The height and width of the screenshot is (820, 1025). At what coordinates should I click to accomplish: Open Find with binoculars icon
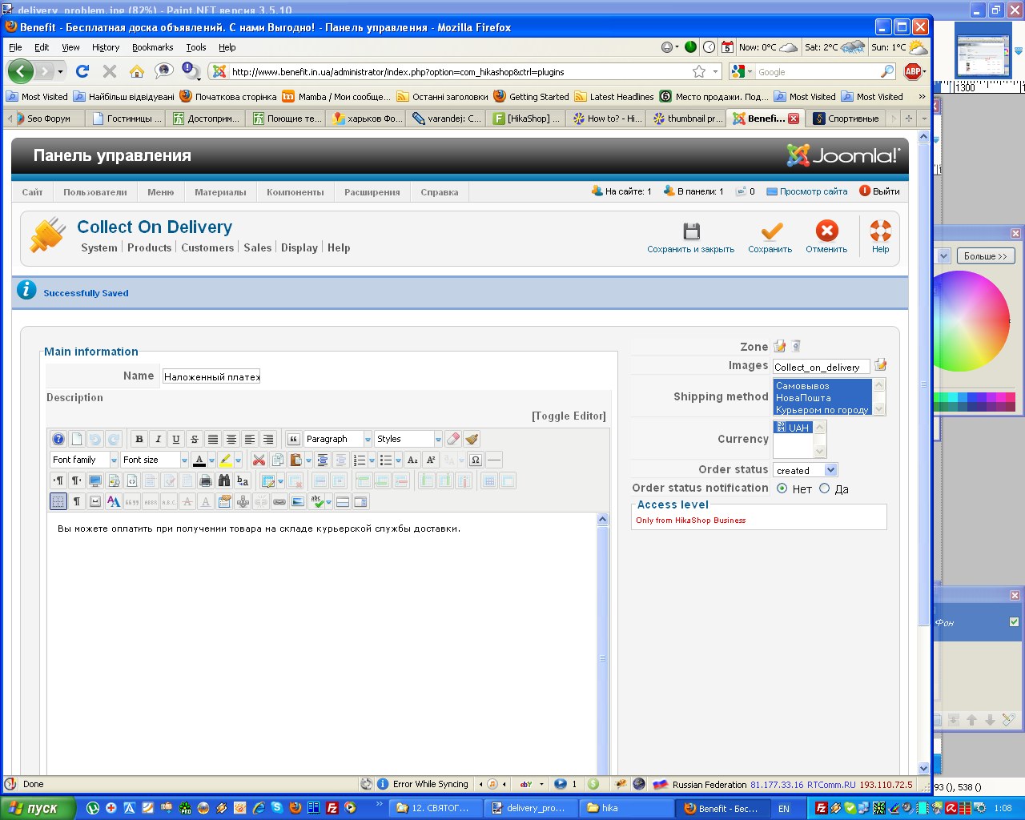224,480
